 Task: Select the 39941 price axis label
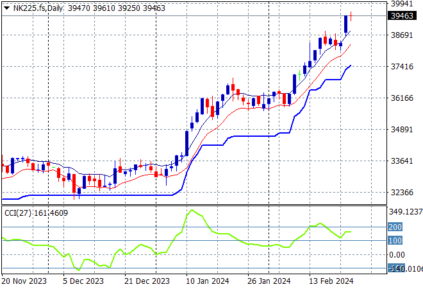point(402,4)
